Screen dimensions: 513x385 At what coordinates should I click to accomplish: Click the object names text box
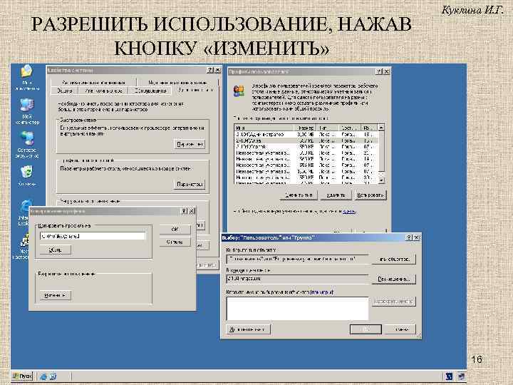click(297, 309)
